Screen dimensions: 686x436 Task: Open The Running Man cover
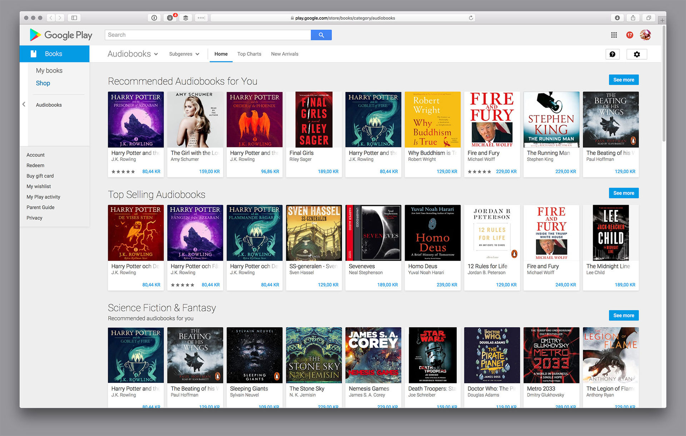coord(551,119)
